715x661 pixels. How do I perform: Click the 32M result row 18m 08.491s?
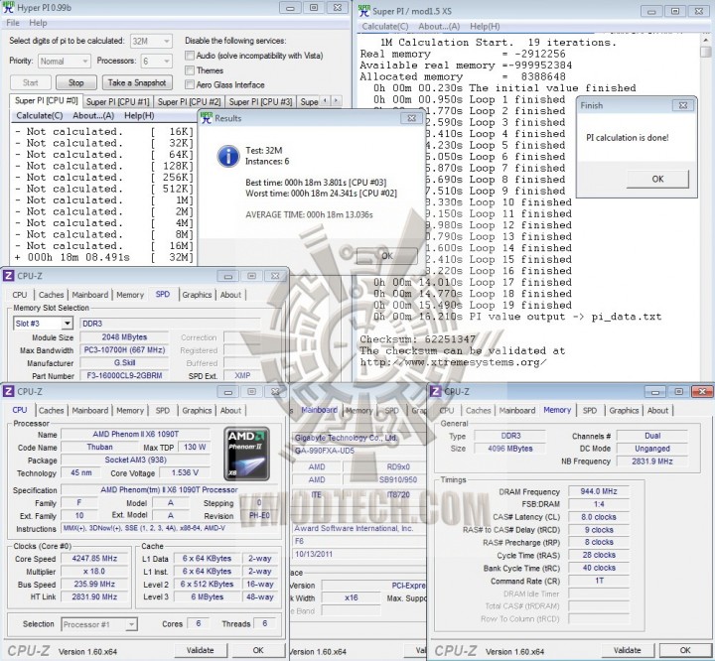[x=104, y=257]
